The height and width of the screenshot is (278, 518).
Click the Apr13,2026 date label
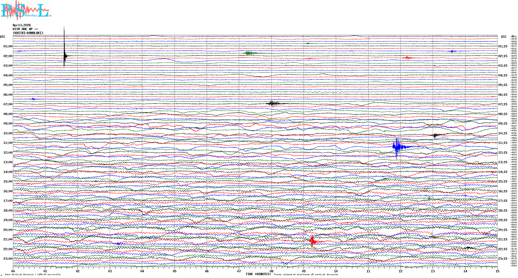click(22, 25)
